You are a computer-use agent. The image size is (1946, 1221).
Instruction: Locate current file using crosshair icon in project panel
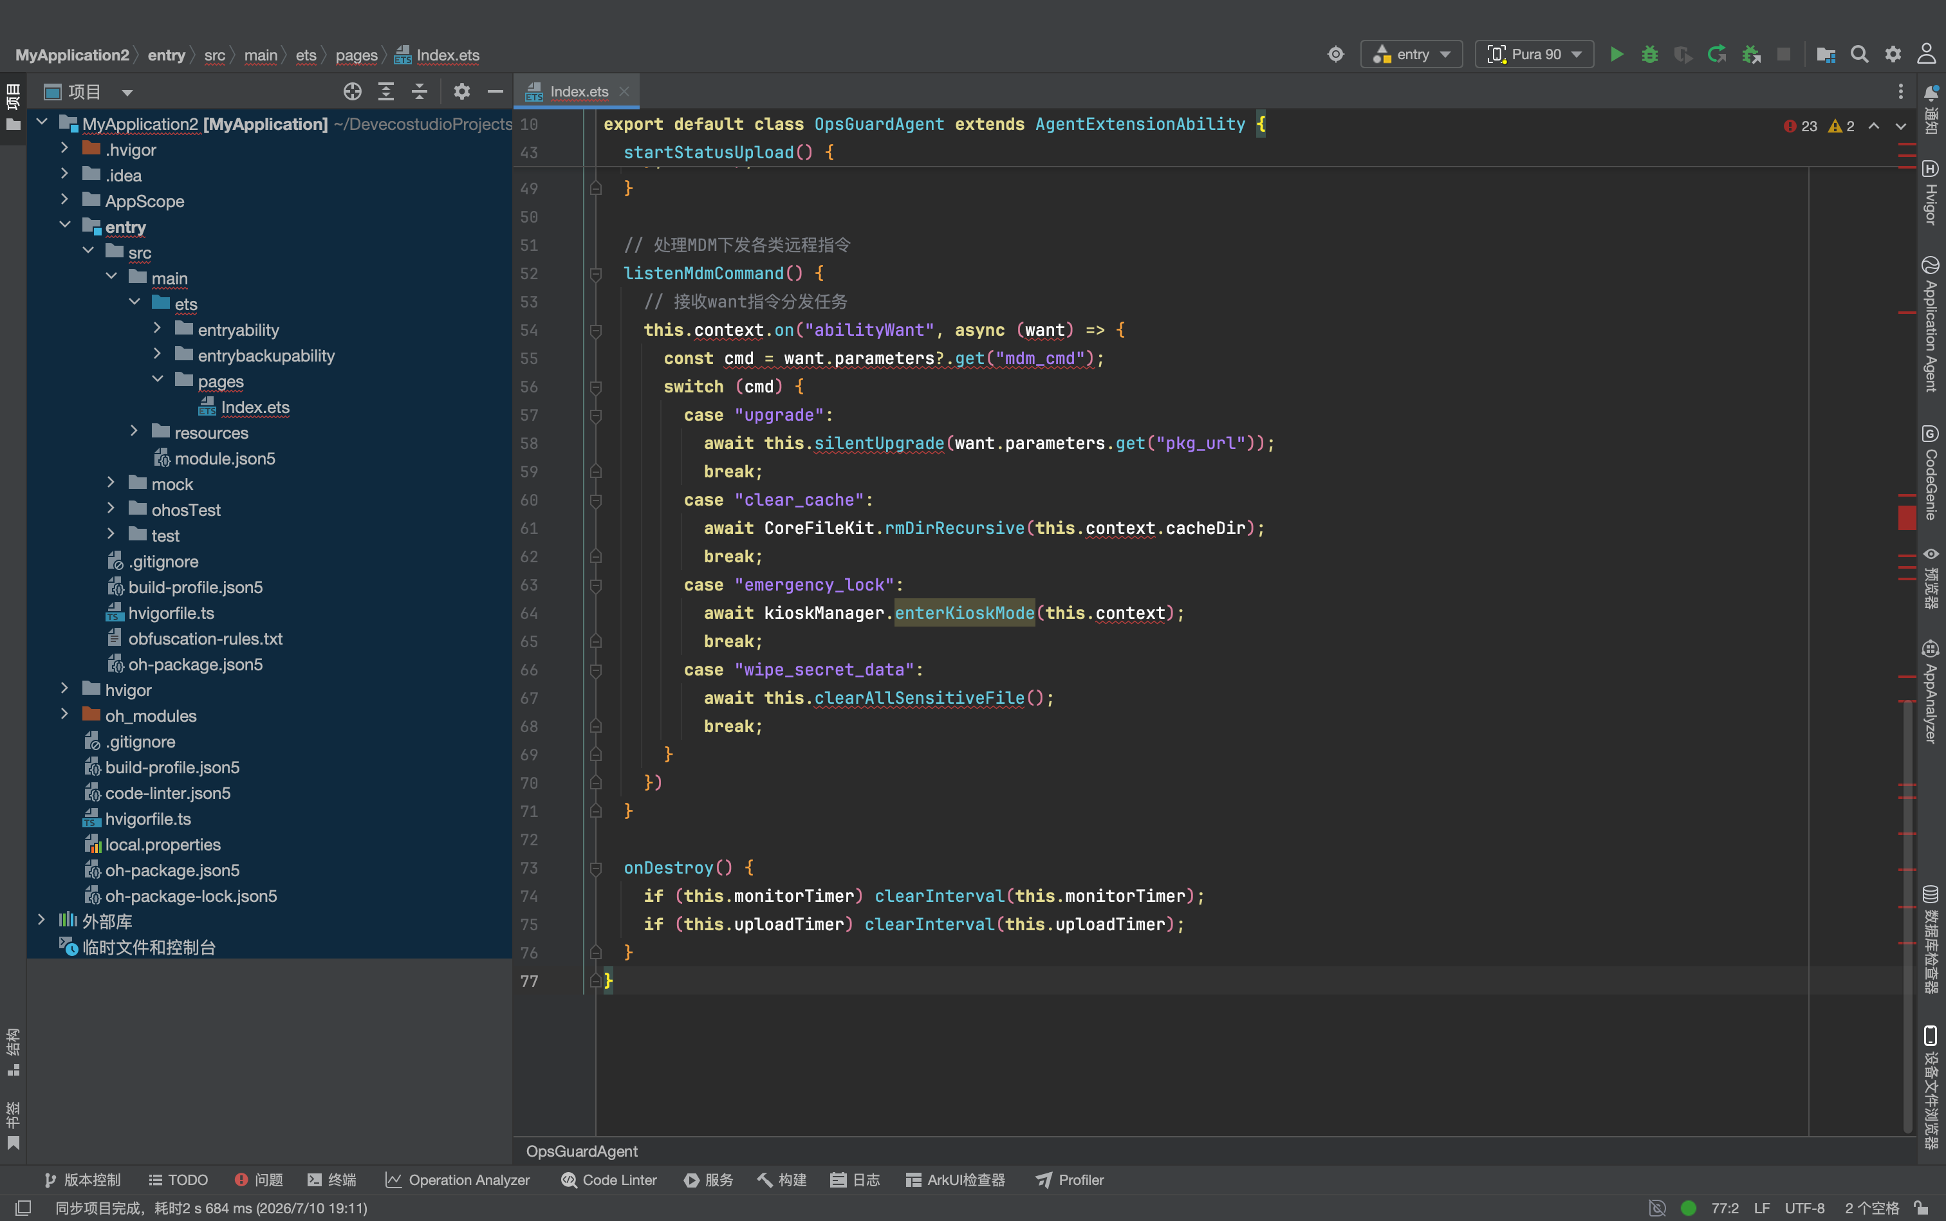pyautogui.click(x=352, y=91)
